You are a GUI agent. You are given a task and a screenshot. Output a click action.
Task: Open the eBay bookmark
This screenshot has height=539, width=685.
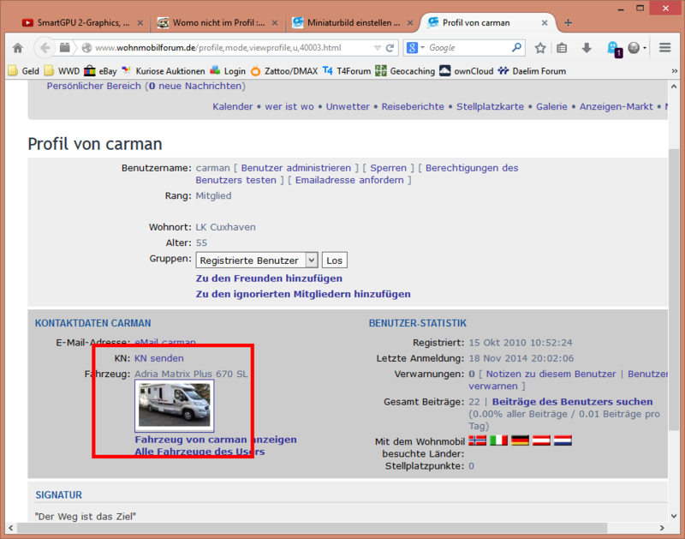(x=101, y=71)
